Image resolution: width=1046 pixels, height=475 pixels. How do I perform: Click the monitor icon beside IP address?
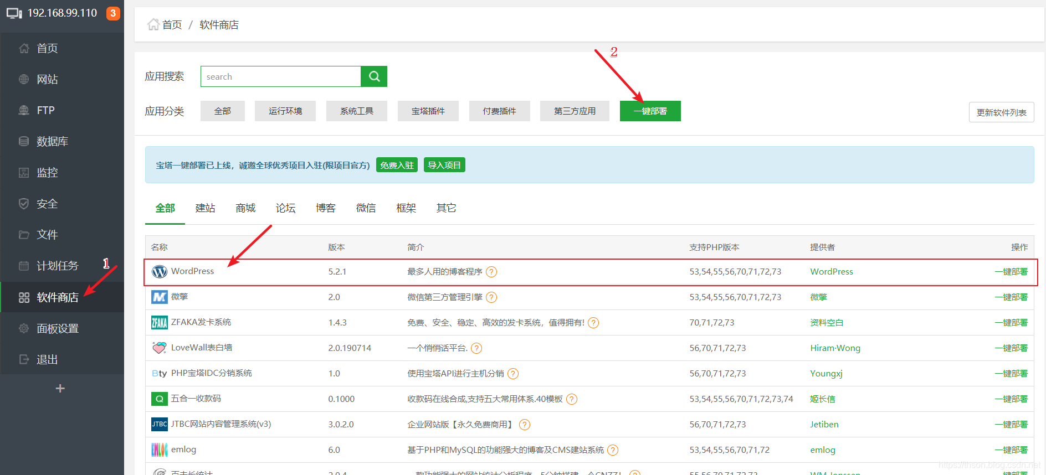[14, 13]
